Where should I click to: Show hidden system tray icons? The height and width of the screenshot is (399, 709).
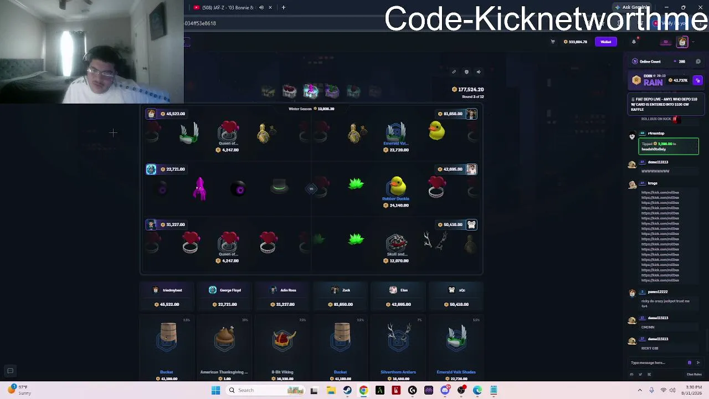tap(640, 390)
